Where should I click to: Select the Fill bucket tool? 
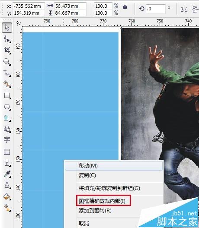(x=6, y=196)
